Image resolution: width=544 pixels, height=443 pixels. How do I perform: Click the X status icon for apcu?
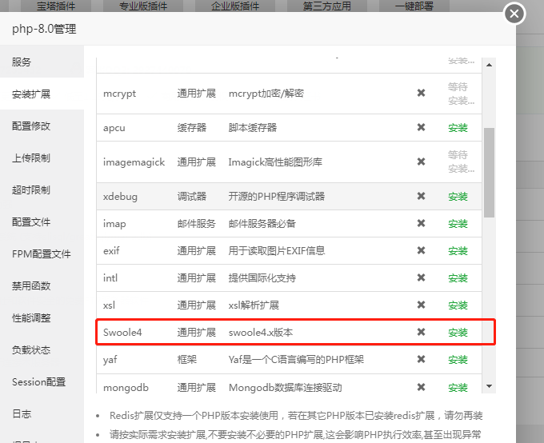[x=421, y=127]
